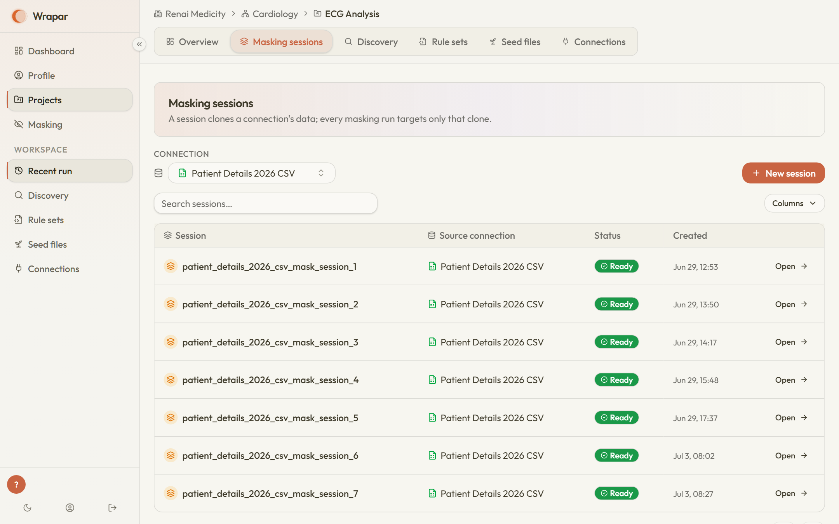Click Ready status badge for session_7
Viewport: 839px width, 524px height.
[x=616, y=493]
